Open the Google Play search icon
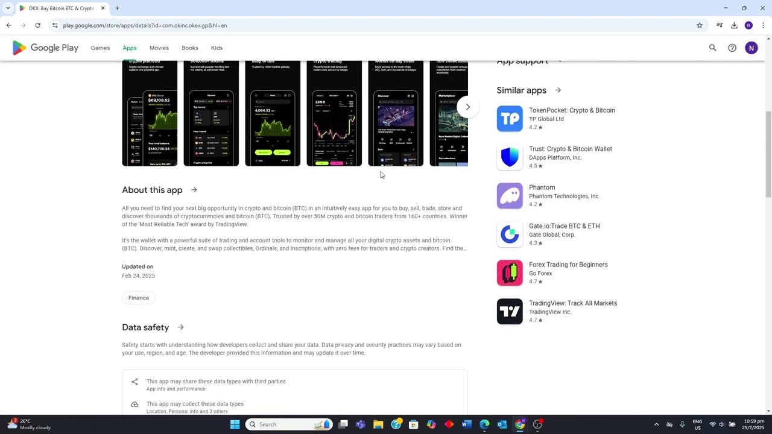The width and height of the screenshot is (772, 434). [712, 48]
